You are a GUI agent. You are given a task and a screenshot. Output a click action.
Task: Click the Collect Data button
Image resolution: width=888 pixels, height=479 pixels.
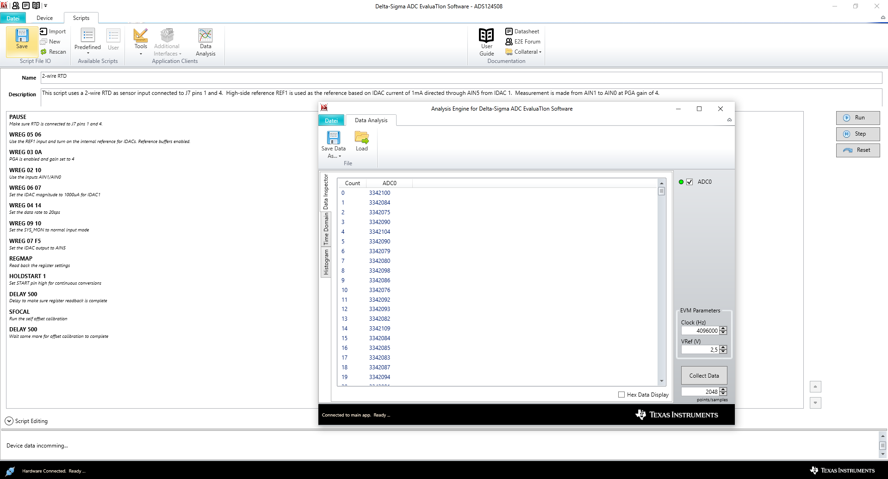click(704, 375)
